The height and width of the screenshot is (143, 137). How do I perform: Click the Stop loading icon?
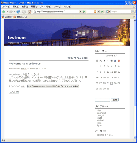[24, 12]
